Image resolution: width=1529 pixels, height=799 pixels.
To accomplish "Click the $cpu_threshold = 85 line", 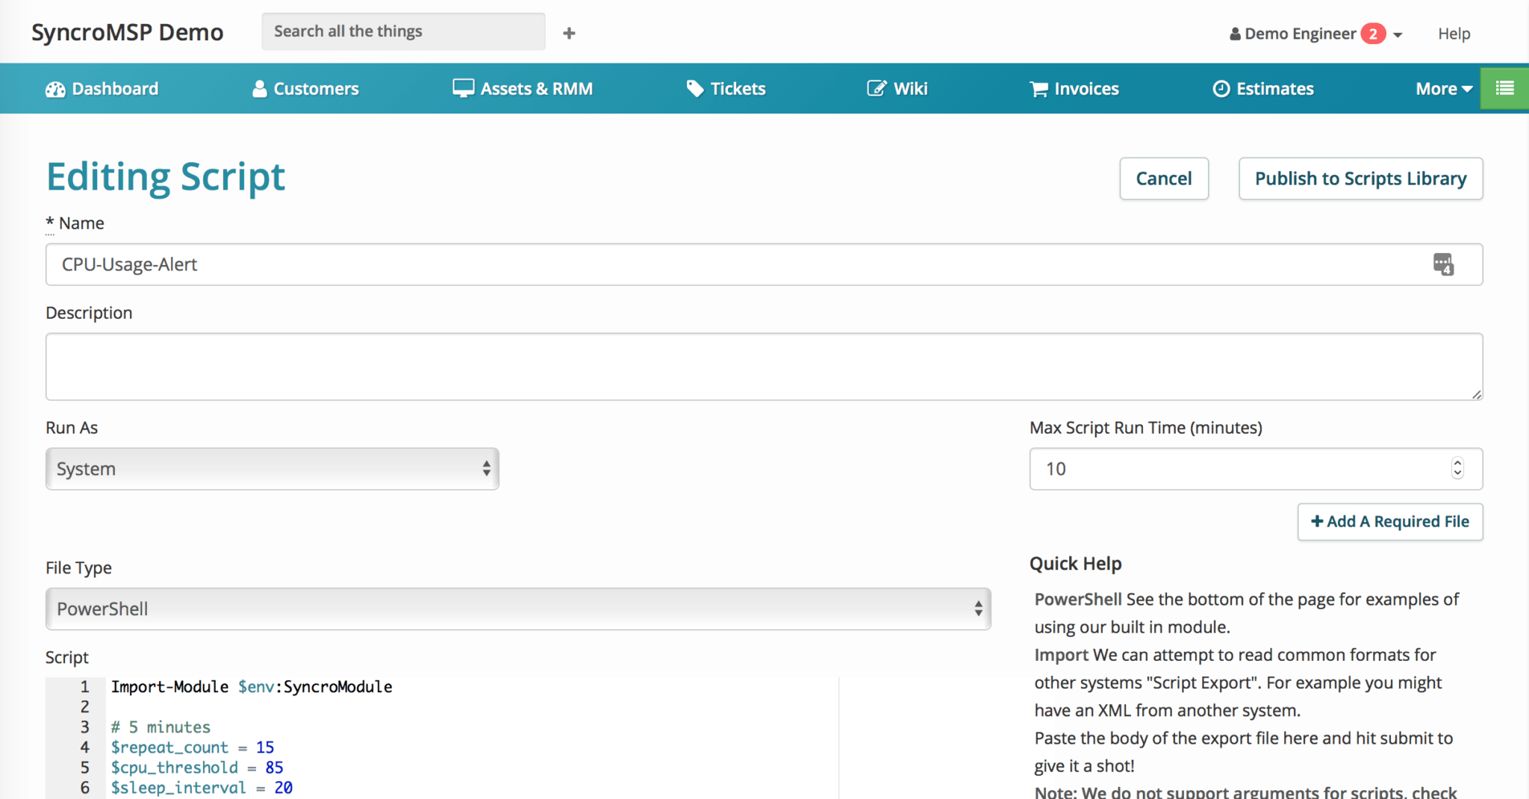I will [197, 767].
